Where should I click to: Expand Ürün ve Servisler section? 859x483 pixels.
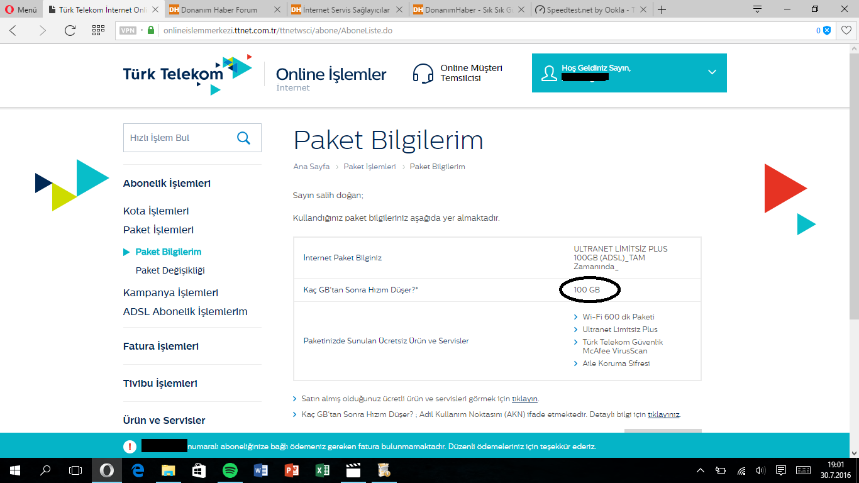click(164, 420)
